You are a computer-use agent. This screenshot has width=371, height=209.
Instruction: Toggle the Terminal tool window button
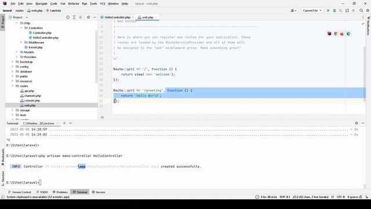click(80, 192)
